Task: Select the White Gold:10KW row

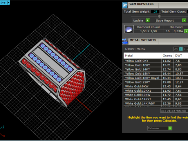Action: [156, 95]
